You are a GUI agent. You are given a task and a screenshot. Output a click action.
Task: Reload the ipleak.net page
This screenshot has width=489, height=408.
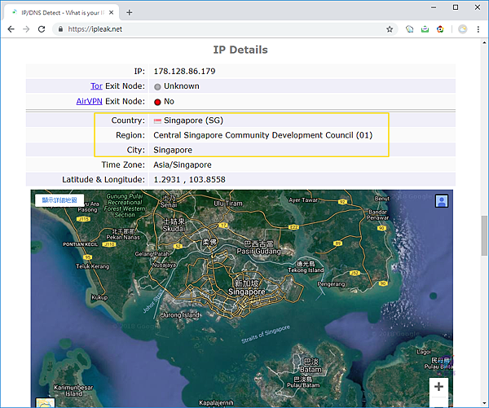(x=42, y=29)
